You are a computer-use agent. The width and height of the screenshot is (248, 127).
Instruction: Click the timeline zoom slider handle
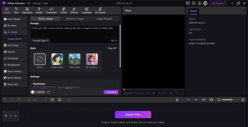point(231,100)
